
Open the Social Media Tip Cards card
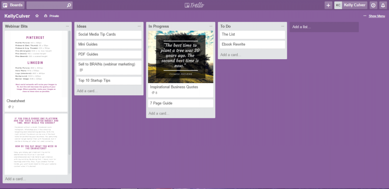[109, 35]
